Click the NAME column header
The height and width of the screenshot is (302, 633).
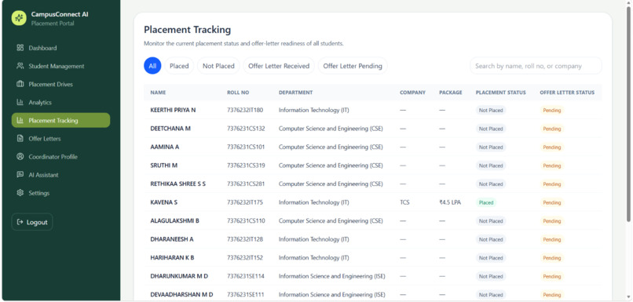coord(158,93)
